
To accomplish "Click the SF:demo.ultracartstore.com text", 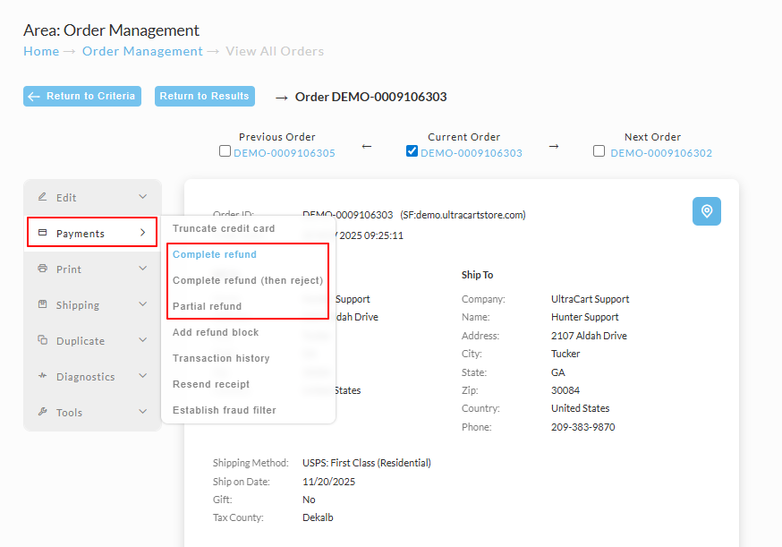I will tap(463, 215).
